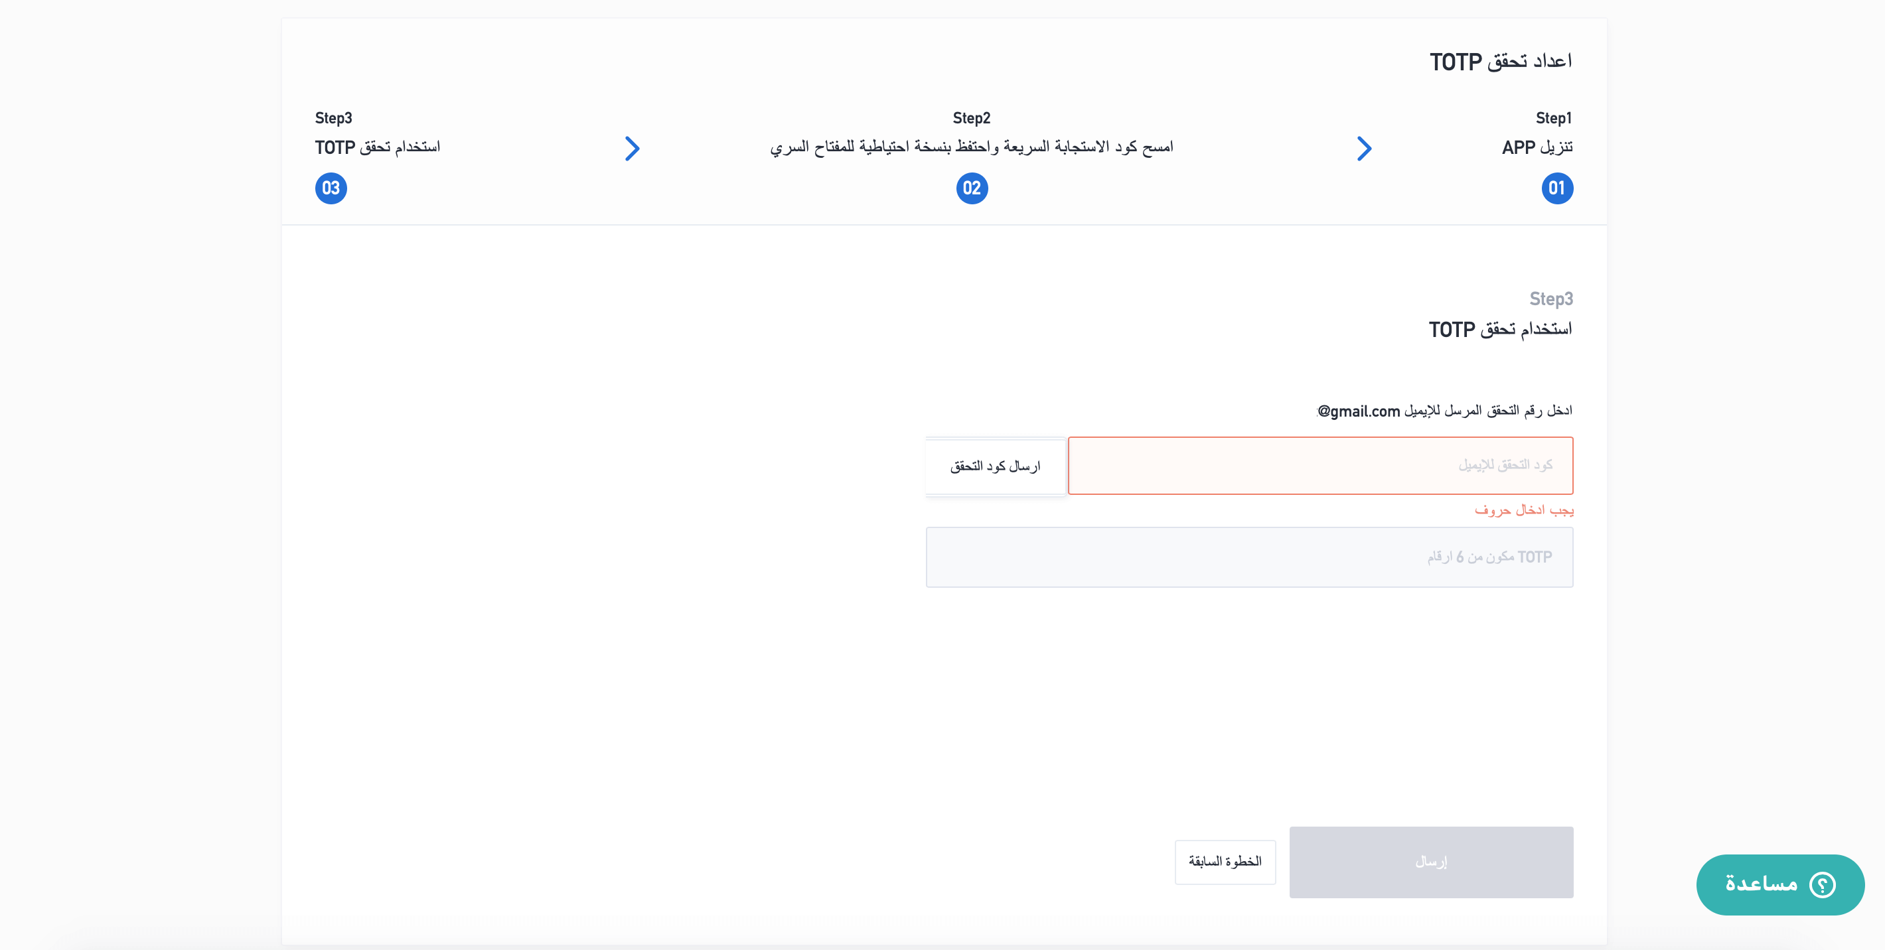The image size is (1885, 950).
Task: Open the مساعدة help widget
Action: 1779,884
